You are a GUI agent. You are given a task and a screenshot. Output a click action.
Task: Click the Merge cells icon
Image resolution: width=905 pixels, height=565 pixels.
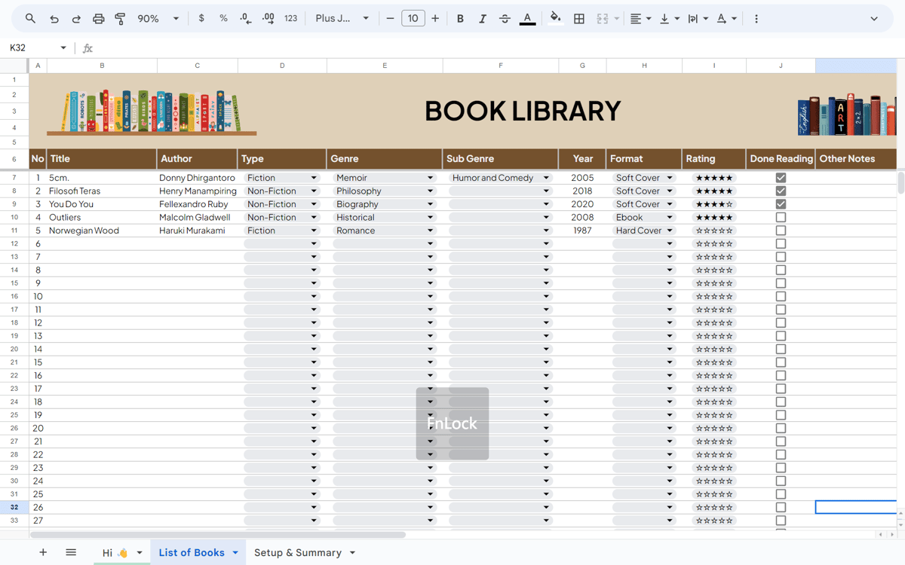coord(602,19)
